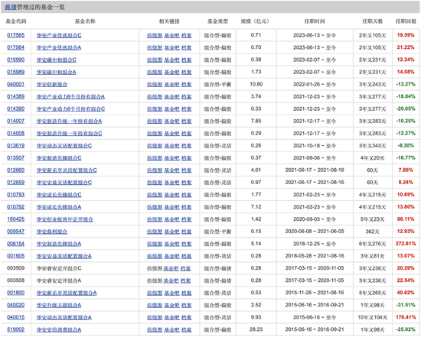Image resolution: width=421 pixels, height=337 pixels.
Task: Open 估值图 link for fund 012659
Action: click(155, 183)
